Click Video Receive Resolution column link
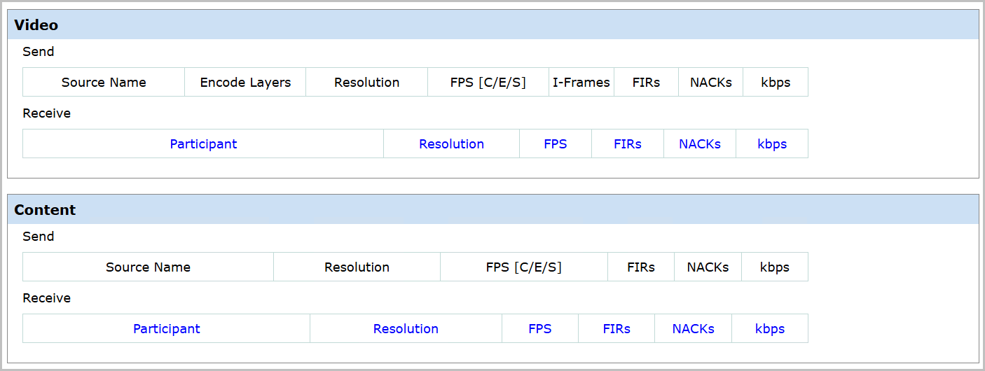This screenshot has height=371, width=985. 451,144
